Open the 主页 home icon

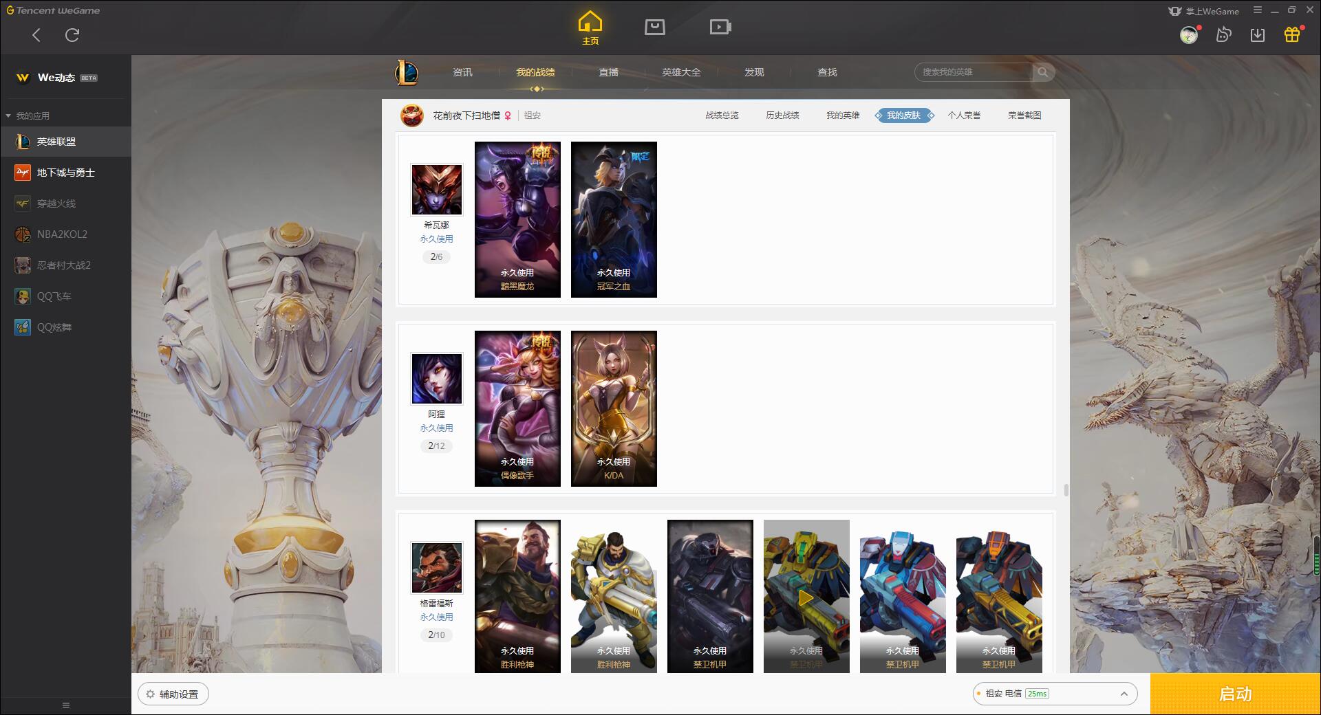coord(590,27)
